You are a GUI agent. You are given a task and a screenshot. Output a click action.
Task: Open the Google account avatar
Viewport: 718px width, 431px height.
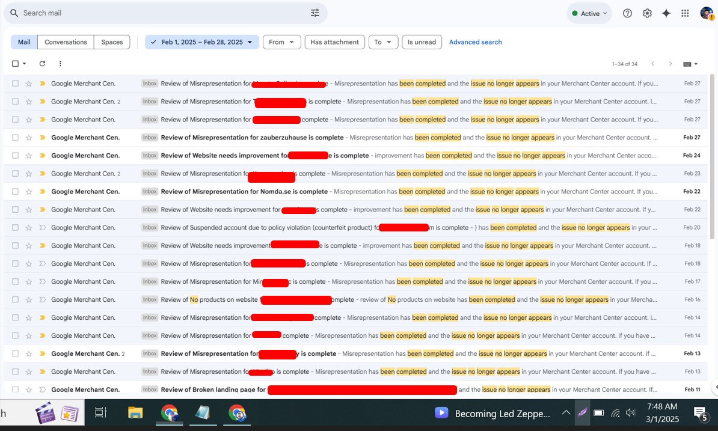[707, 13]
